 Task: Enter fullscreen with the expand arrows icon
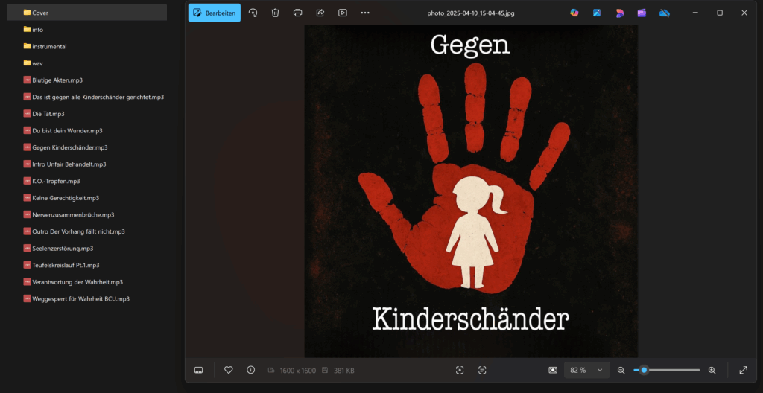coord(743,370)
